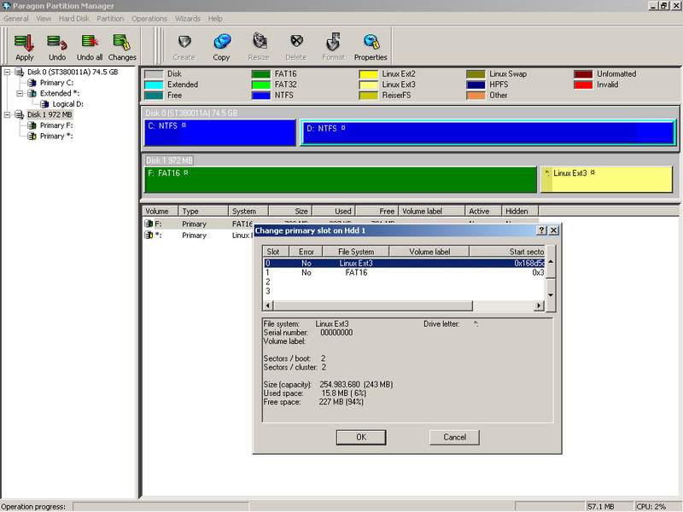Click the Primary C: partition icon in tree
The width and height of the screenshot is (683, 512).
32,83
